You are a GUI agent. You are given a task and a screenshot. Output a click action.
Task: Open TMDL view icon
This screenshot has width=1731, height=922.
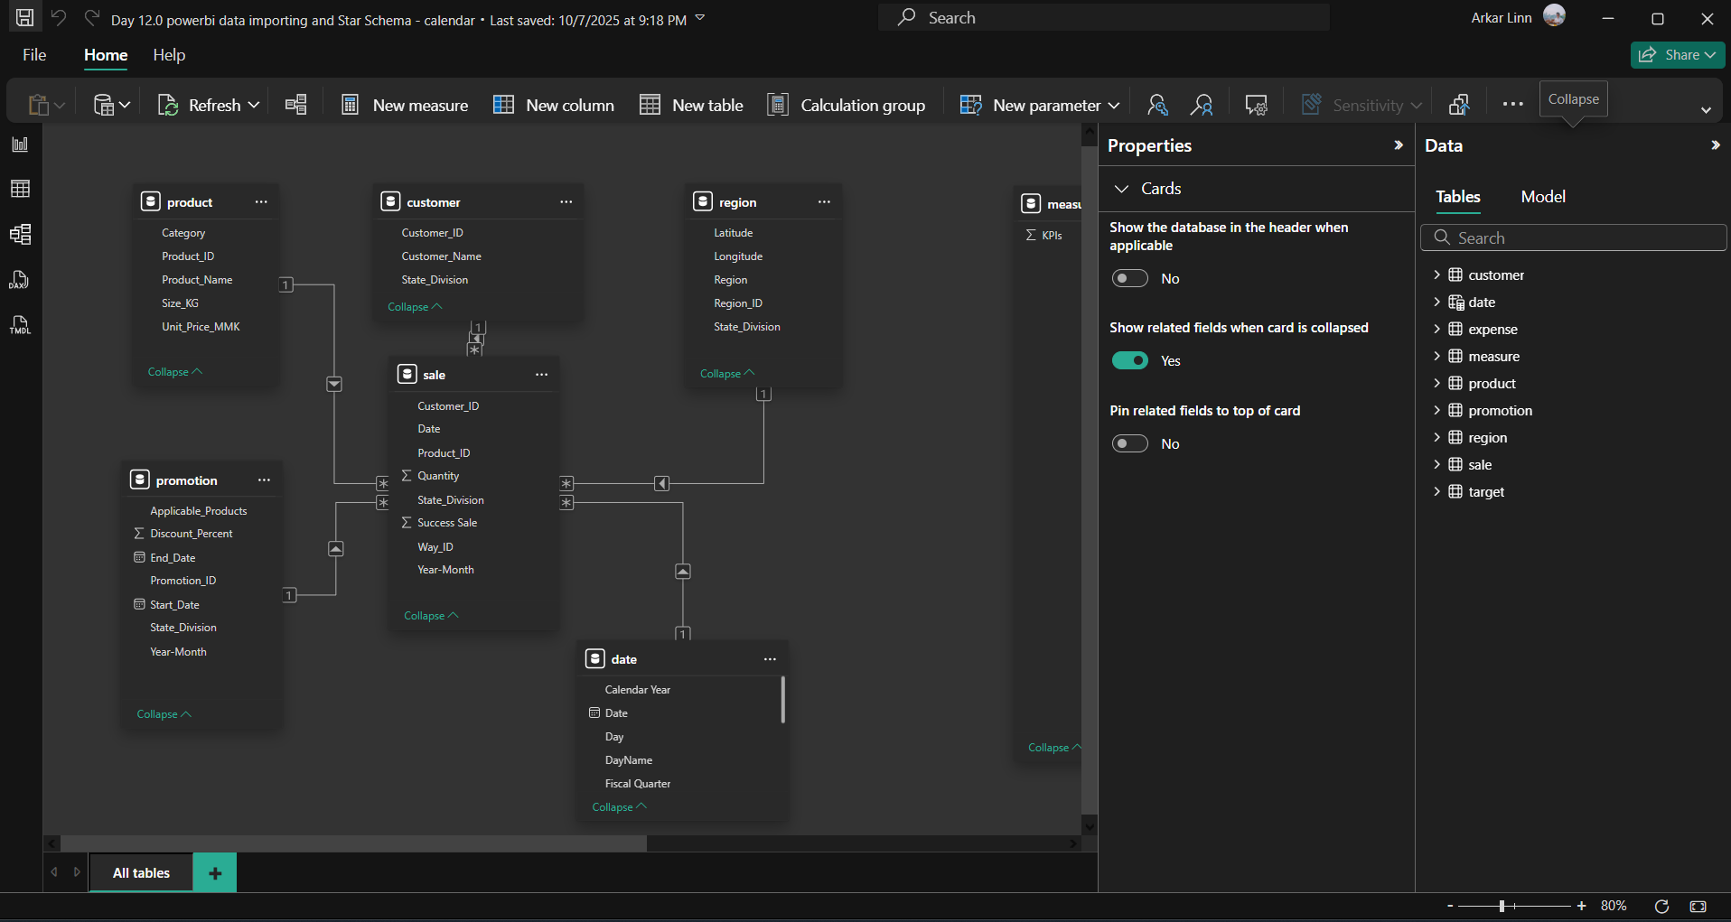point(20,325)
